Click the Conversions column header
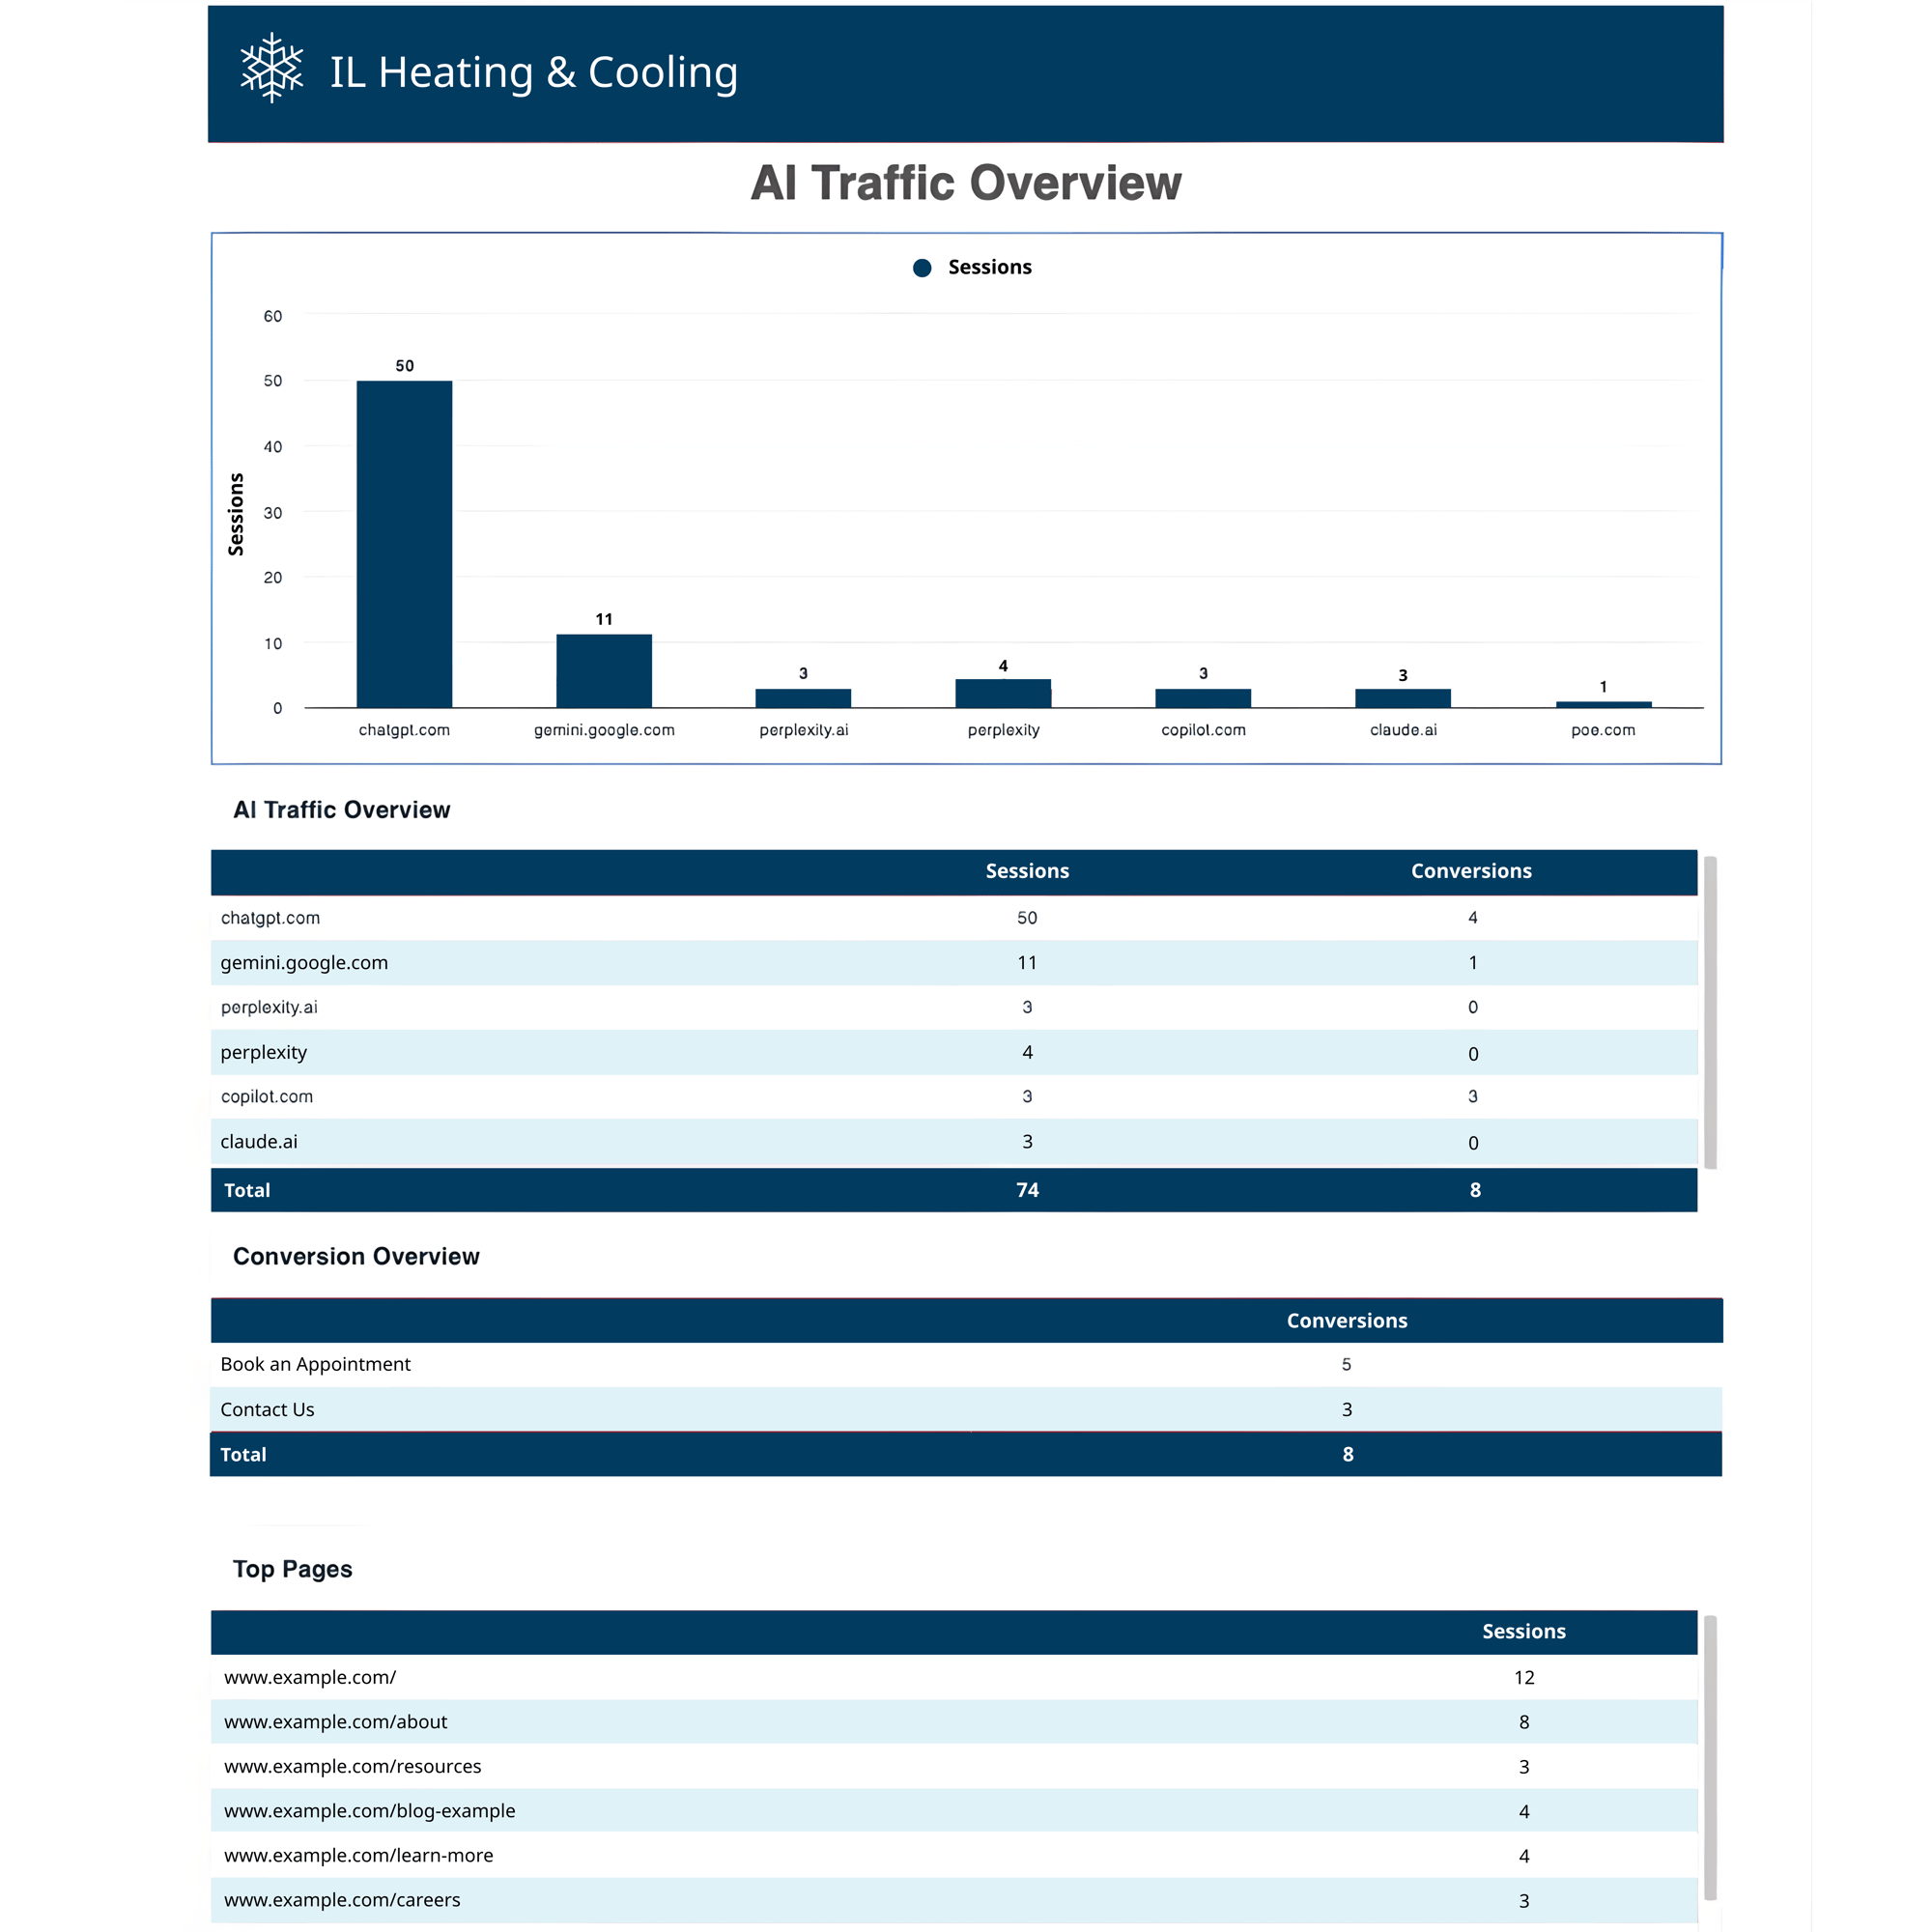 tap(1471, 871)
